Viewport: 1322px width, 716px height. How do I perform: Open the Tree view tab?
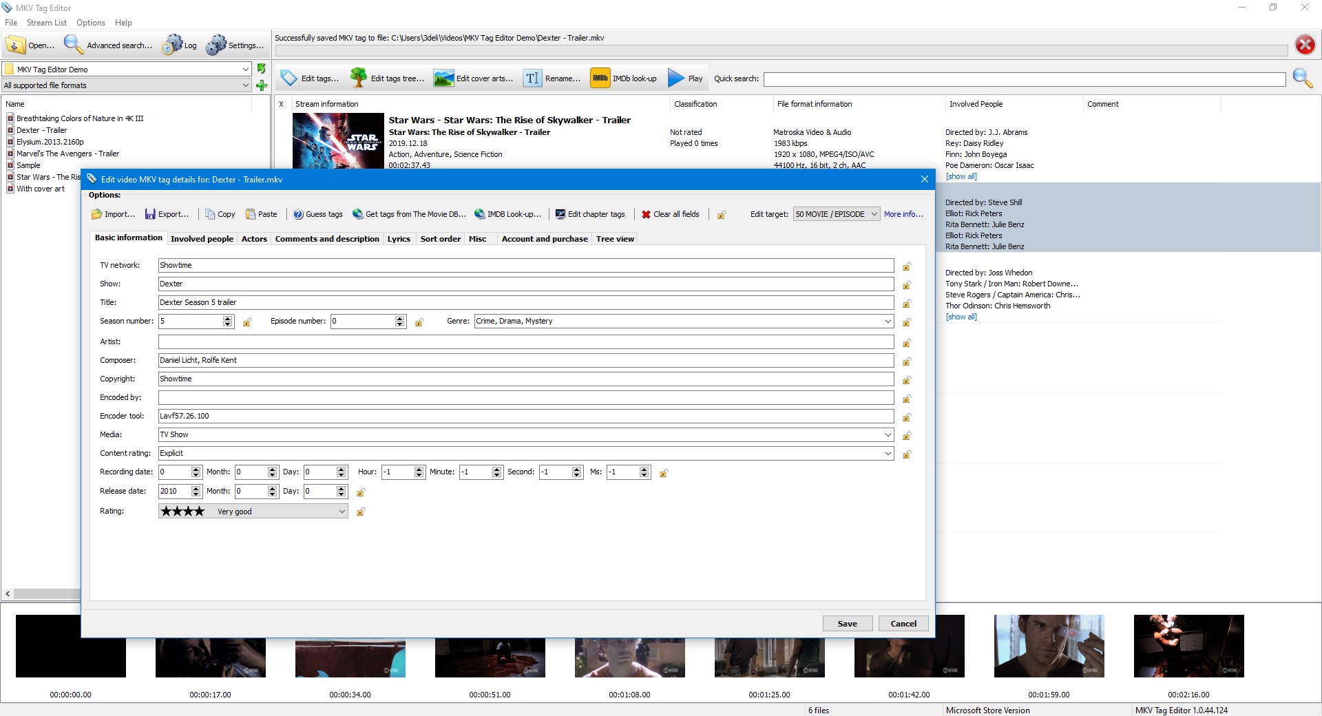(615, 239)
